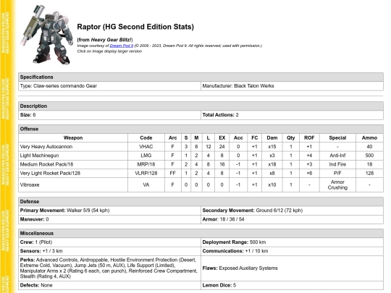Click the VHAC code cell
The height and width of the screenshot is (293, 391).
coord(146,147)
